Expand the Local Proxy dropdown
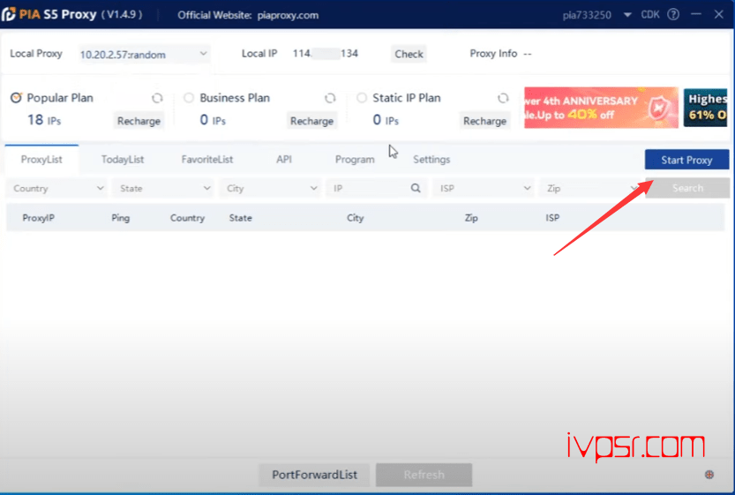This screenshot has width=735, height=495. pyautogui.click(x=144, y=55)
